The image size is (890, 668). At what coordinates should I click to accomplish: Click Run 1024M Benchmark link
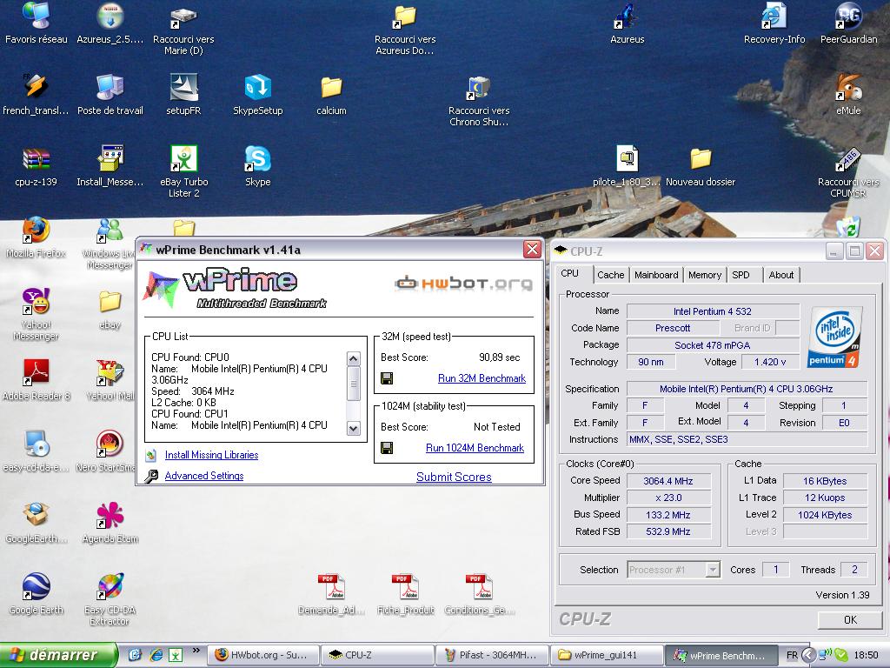coord(475,448)
